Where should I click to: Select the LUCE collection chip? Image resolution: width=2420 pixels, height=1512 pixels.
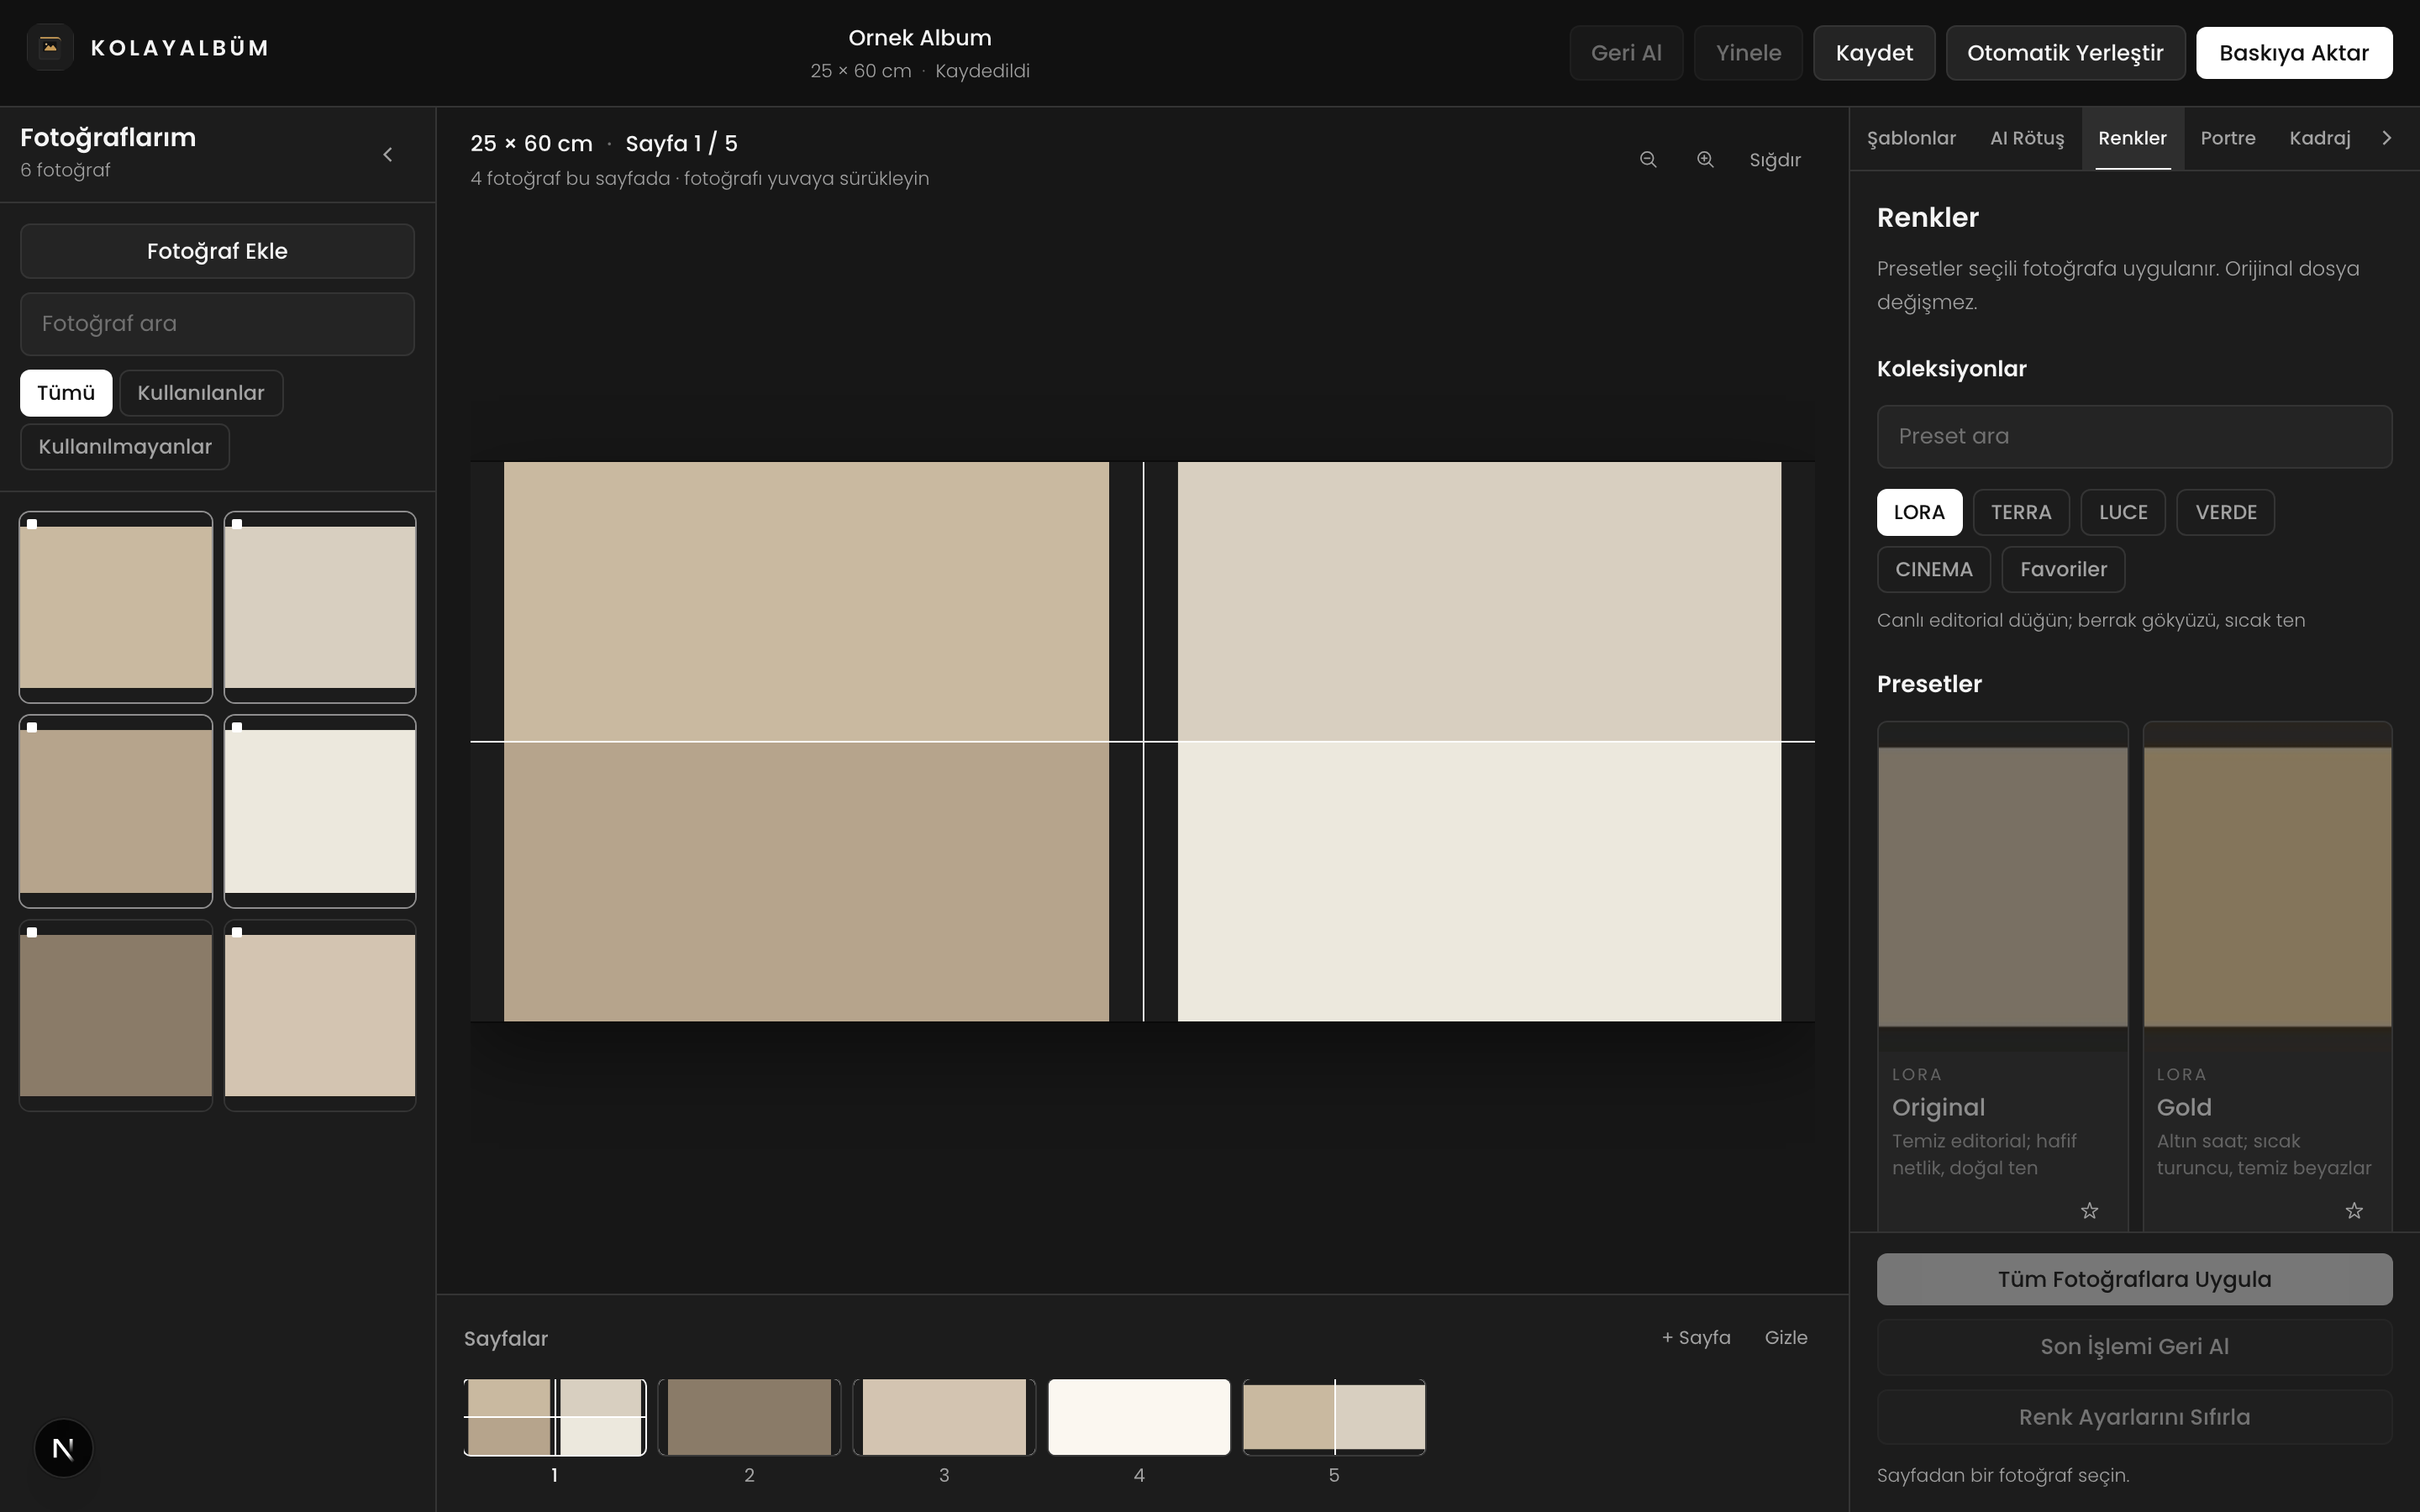click(2123, 512)
